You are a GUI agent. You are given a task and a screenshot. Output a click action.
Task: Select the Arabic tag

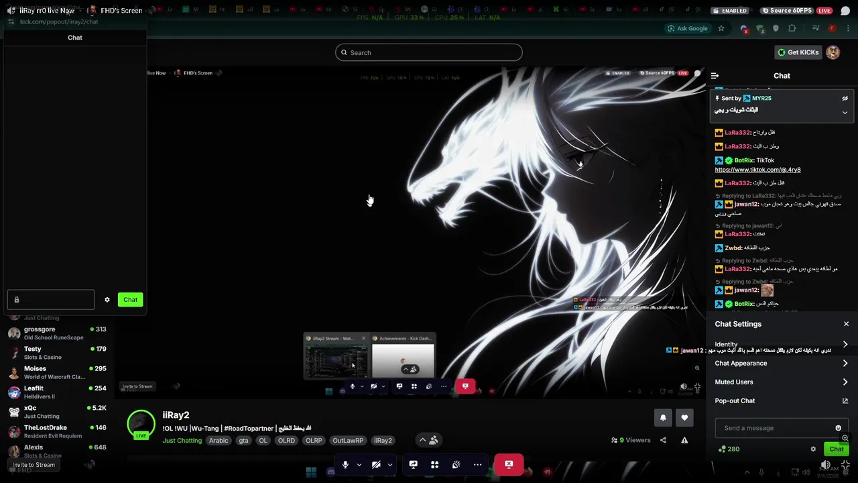219,441
